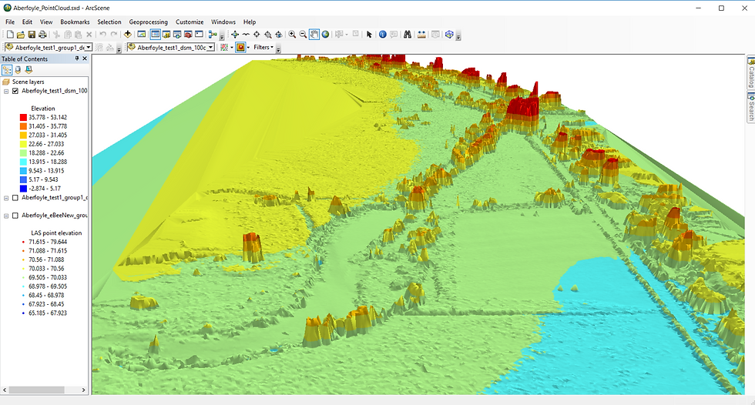This screenshot has width=755, height=405.
Task: Select the Measure tool
Action: click(421, 34)
